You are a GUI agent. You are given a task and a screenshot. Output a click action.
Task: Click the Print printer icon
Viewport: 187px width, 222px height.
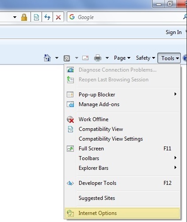point(98,58)
